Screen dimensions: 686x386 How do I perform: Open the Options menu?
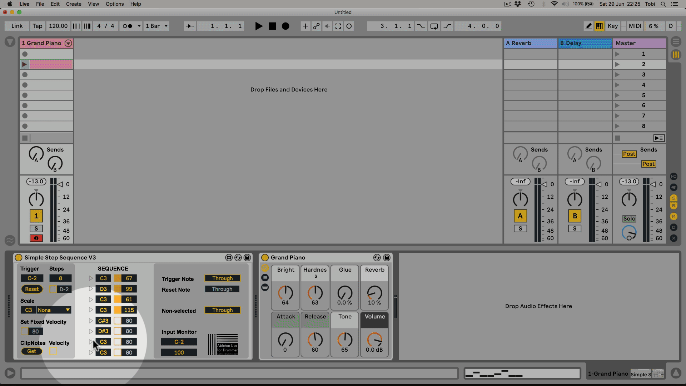[114, 4]
